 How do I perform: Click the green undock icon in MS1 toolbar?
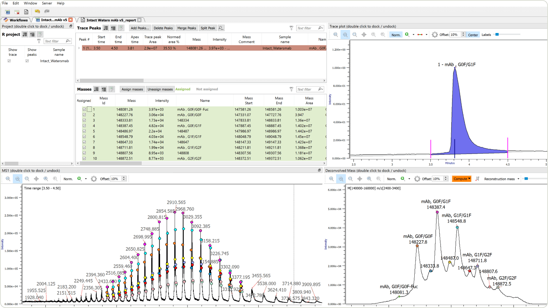[79, 179]
